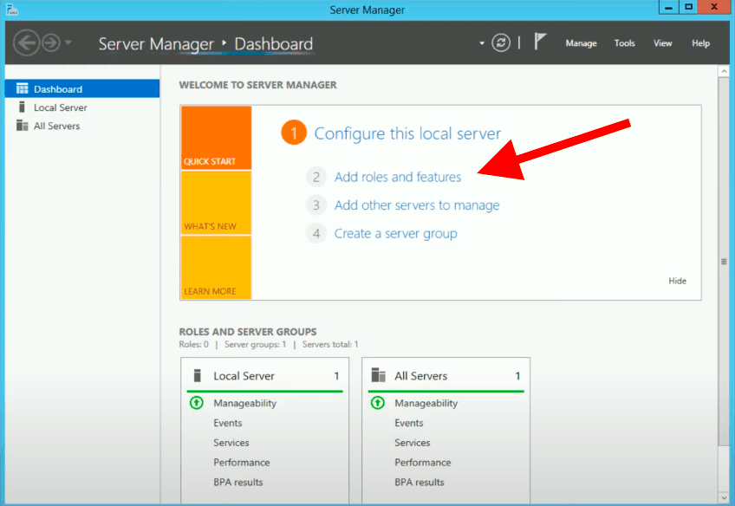The width and height of the screenshot is (735, 506).
Task: Click the vertical scrollbar thumb
Action: (724, 262)
